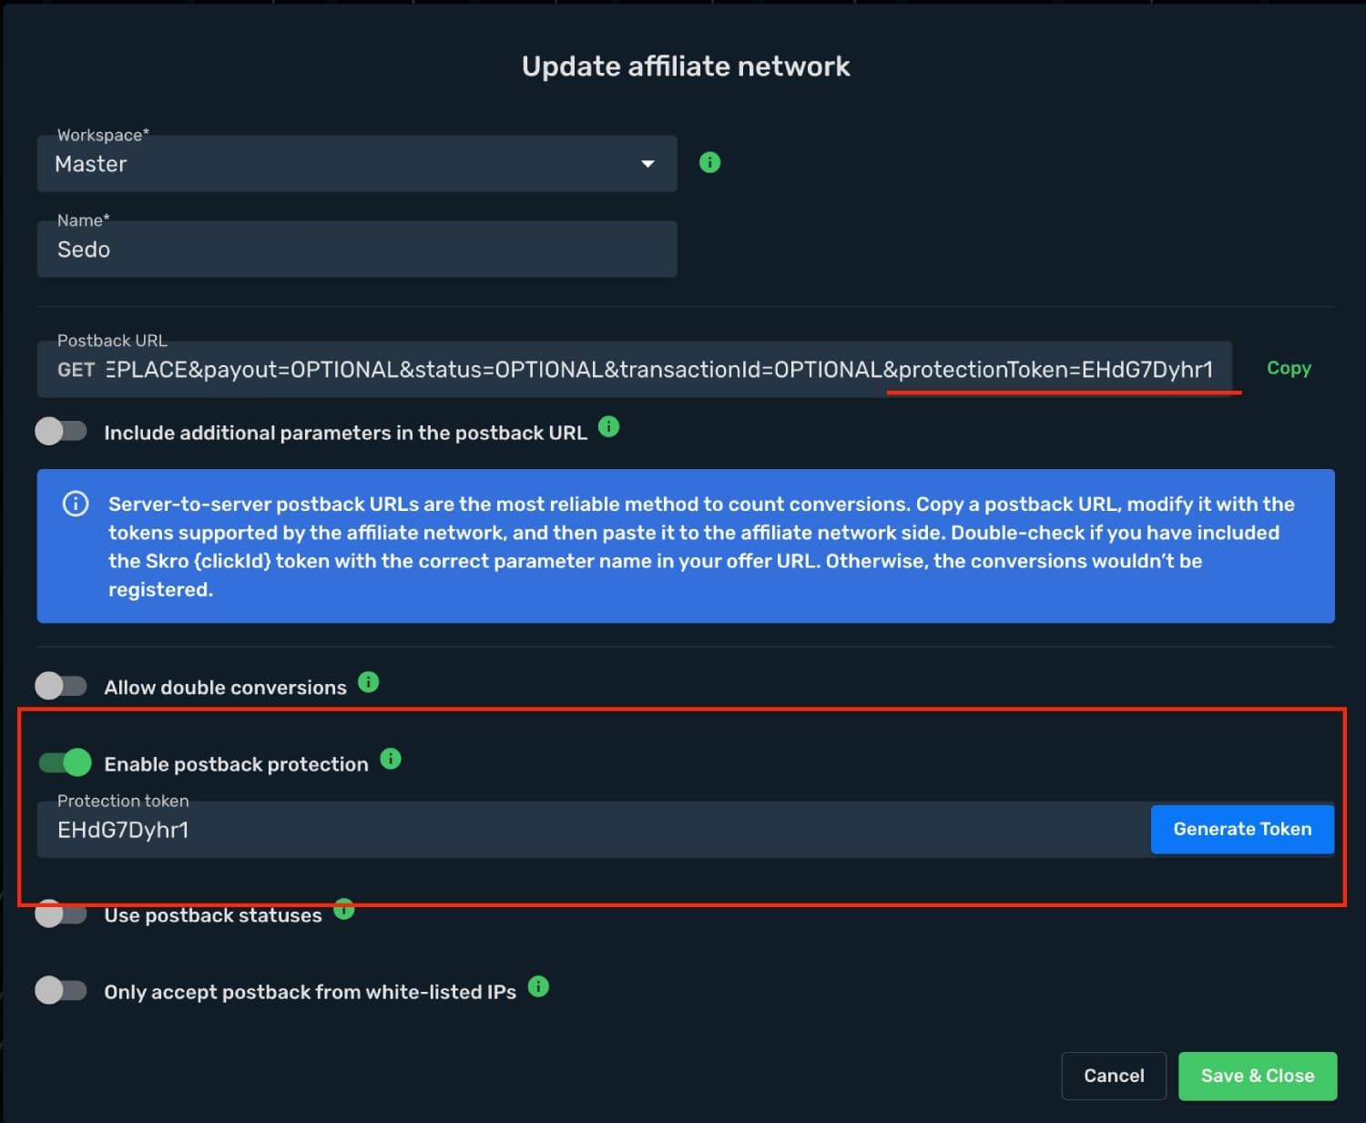Enable Only accept postback from white-listed IPs

tap(61, 990)
